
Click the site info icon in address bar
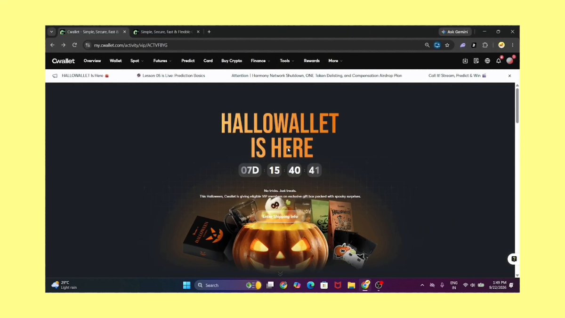coord(87,45)
